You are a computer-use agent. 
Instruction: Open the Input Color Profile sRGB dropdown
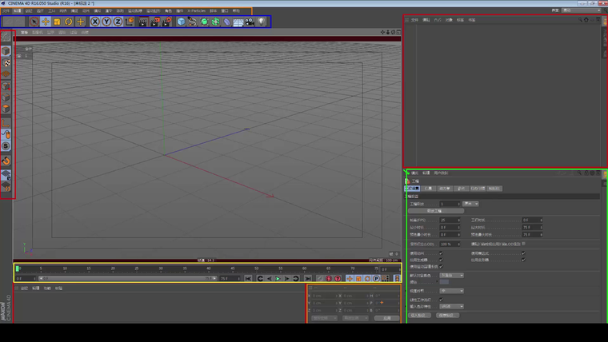click(x=450, y=306)
